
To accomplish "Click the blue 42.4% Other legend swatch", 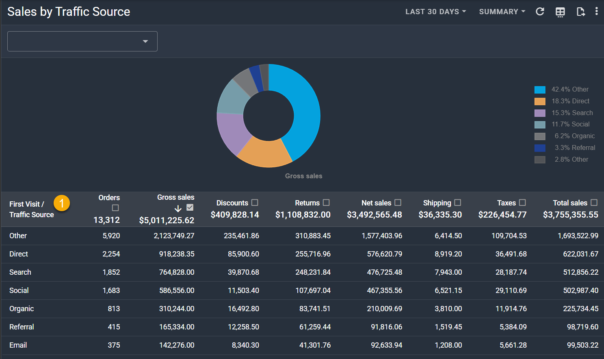I will [x=540, y=90].
